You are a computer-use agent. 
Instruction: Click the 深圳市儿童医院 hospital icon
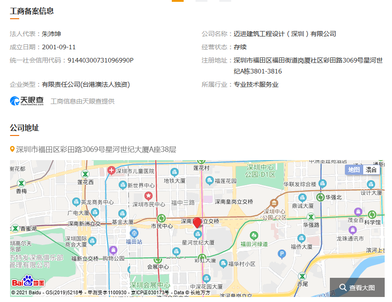pos(111,171)
